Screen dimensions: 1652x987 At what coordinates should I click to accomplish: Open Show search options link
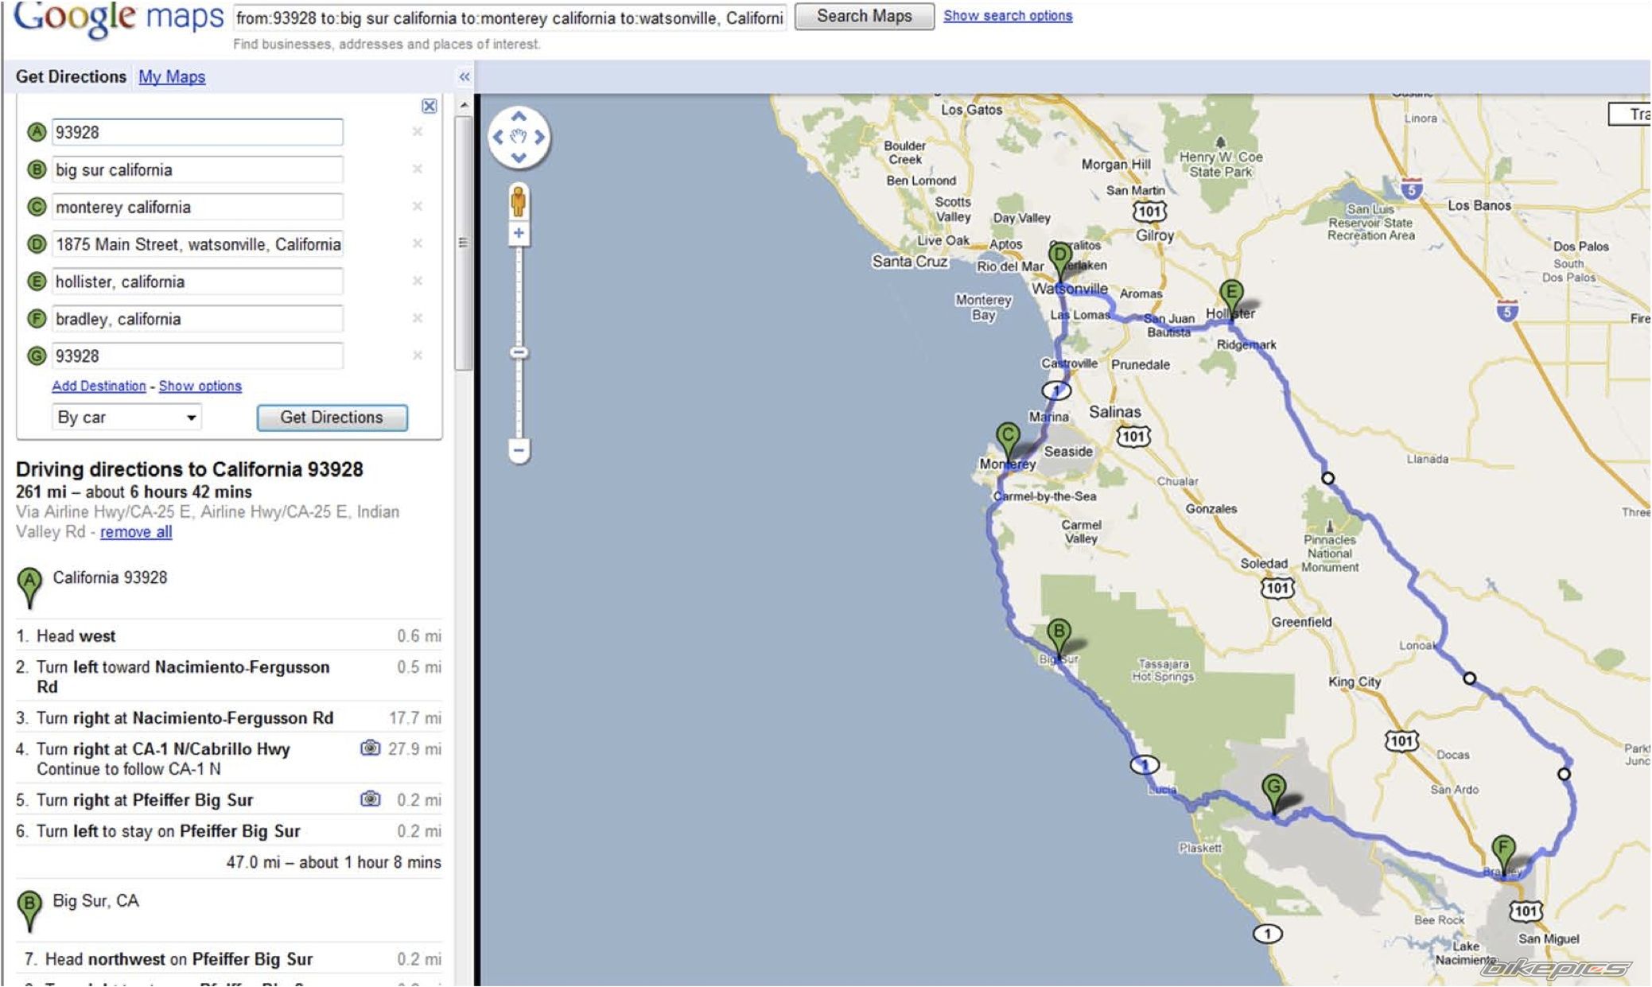[1008, 16]
